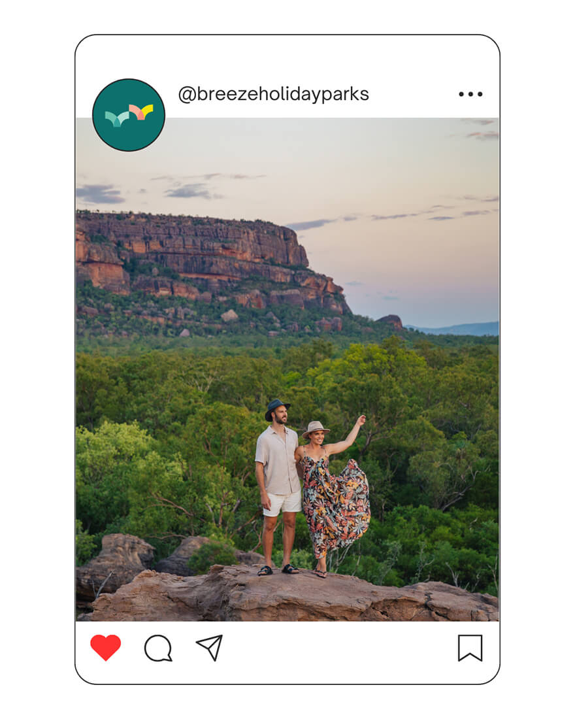Open the Breeze Holiday Parks profile avatar

pos(128,114)
